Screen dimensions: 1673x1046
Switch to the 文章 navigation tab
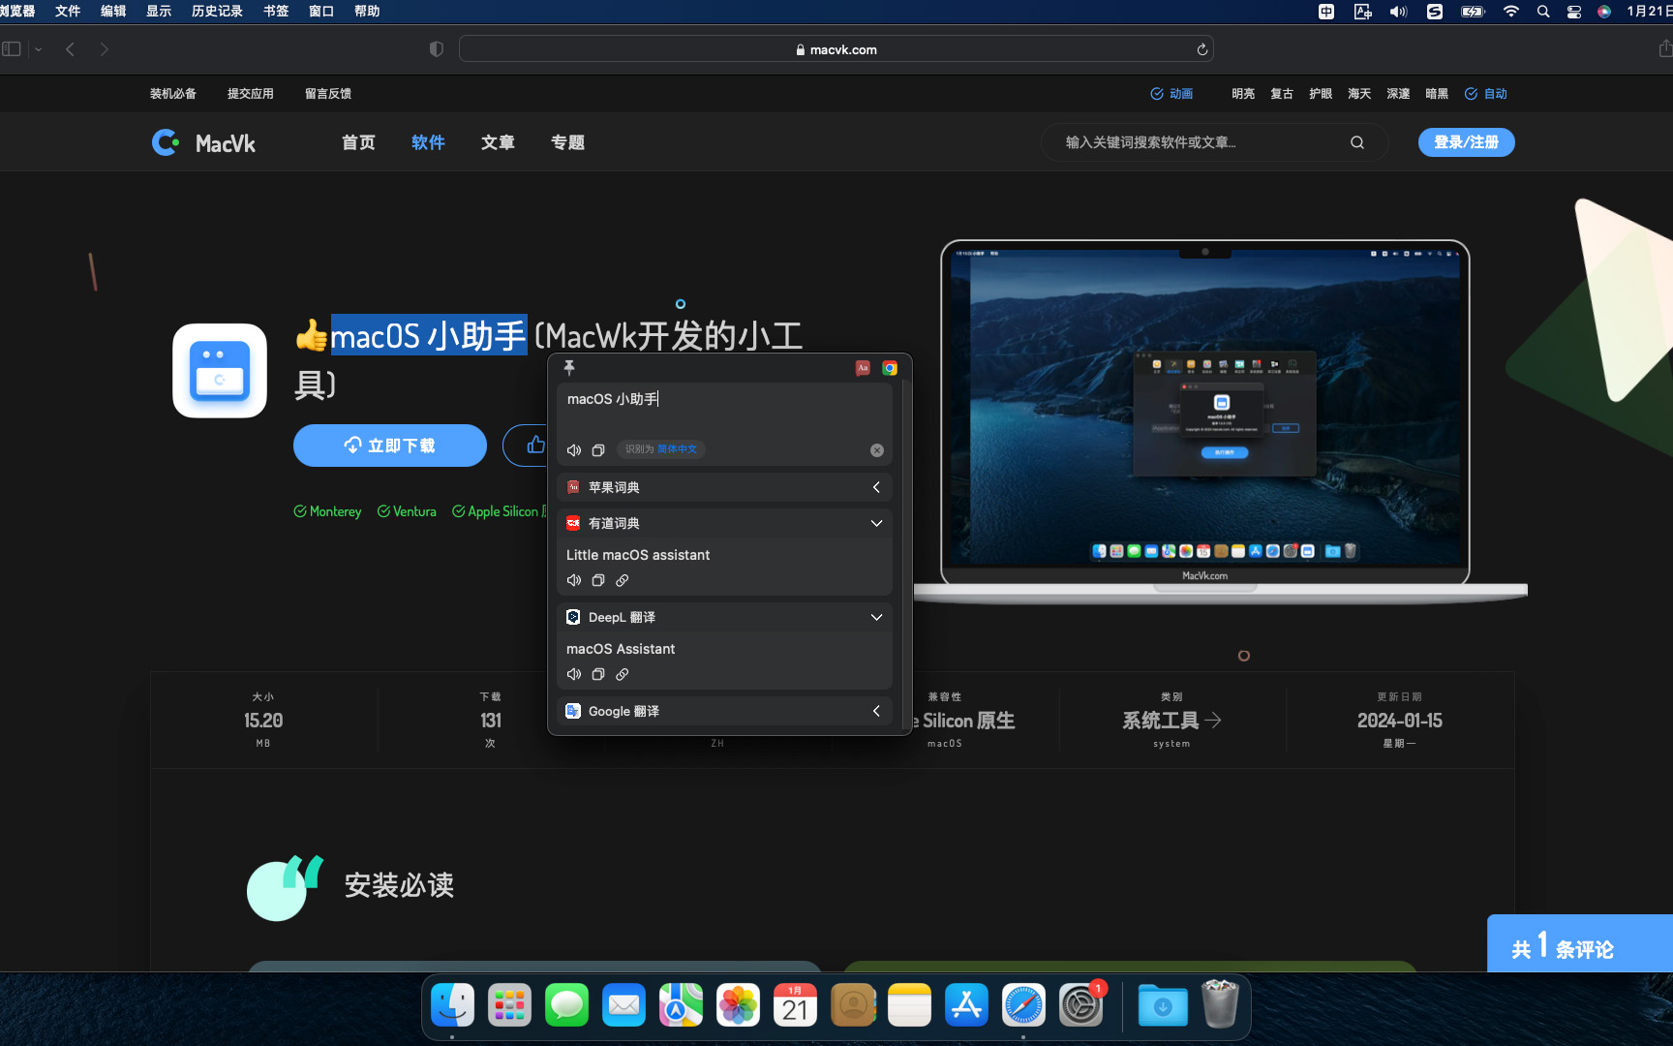click(498, 142)
